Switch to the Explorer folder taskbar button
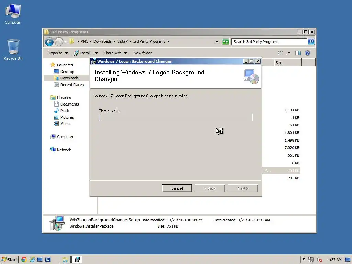 (65, 260)
